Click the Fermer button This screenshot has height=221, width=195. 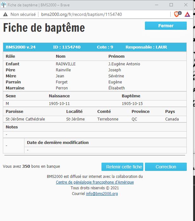166,26
